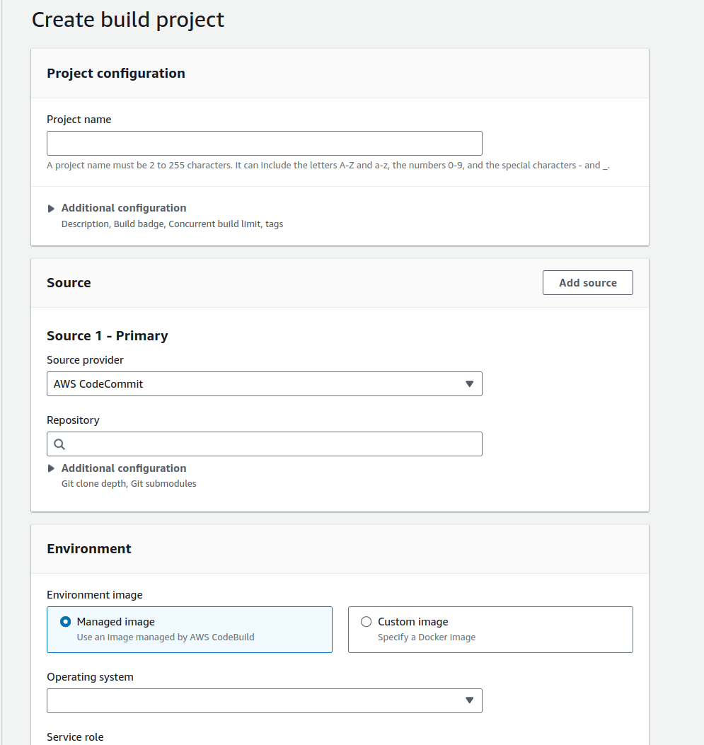Select the Managed image radio button
The width and height of the screenshot is (704, 745).
pyautogui.click(x=66, y=621)
